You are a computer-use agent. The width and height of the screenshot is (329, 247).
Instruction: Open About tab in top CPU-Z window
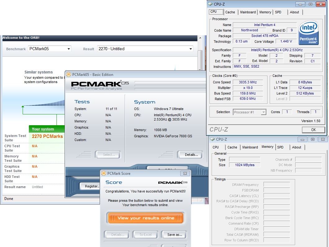click(294, 12)
